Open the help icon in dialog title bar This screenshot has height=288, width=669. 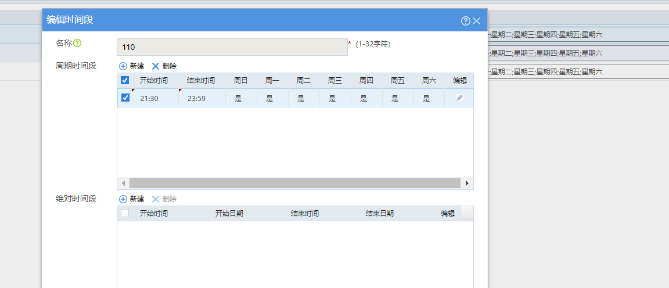tap(466, 21)
